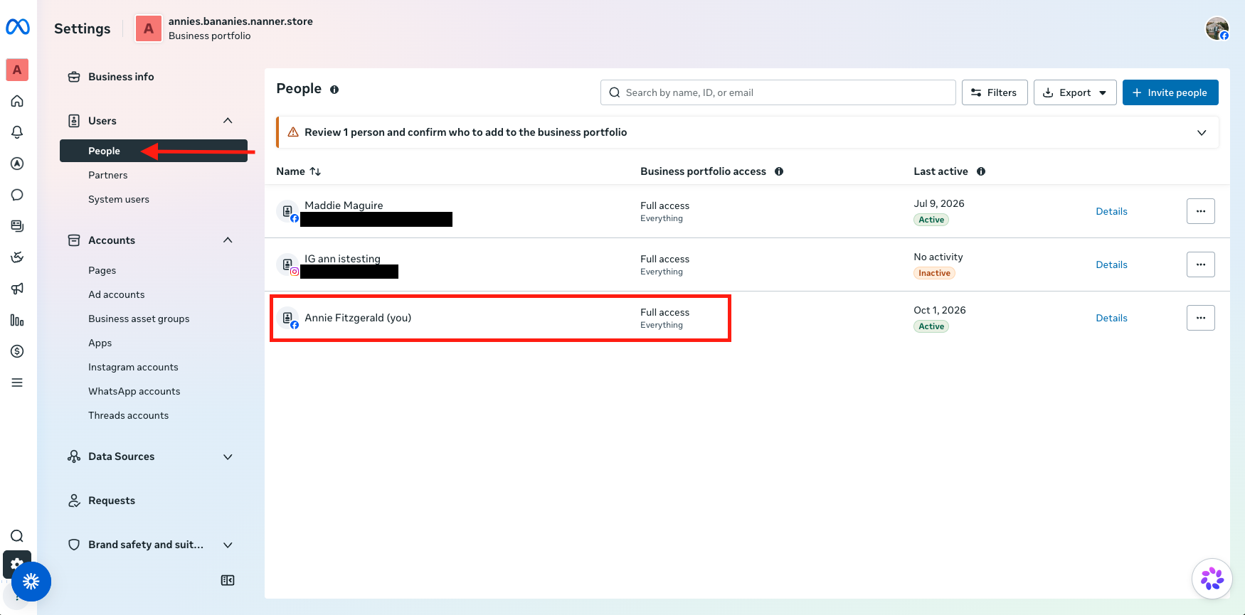Open Business asset groups

pos(139,319)
